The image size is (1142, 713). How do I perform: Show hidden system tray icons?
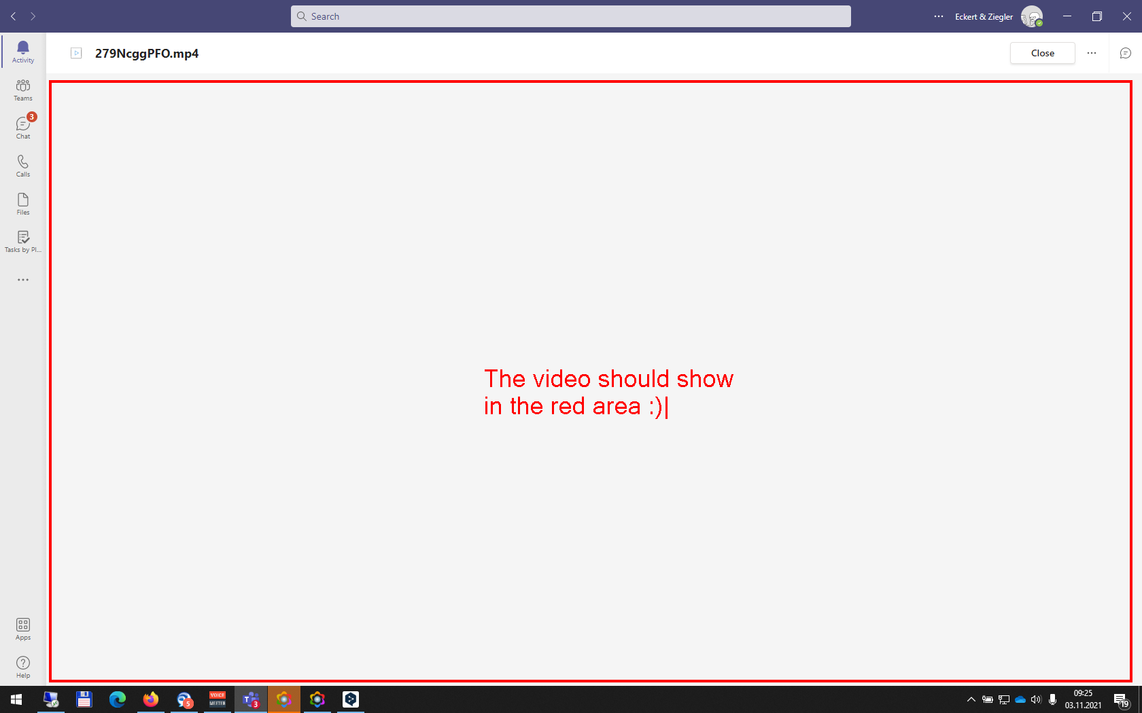pyautogui.click(x=971, y=699)
